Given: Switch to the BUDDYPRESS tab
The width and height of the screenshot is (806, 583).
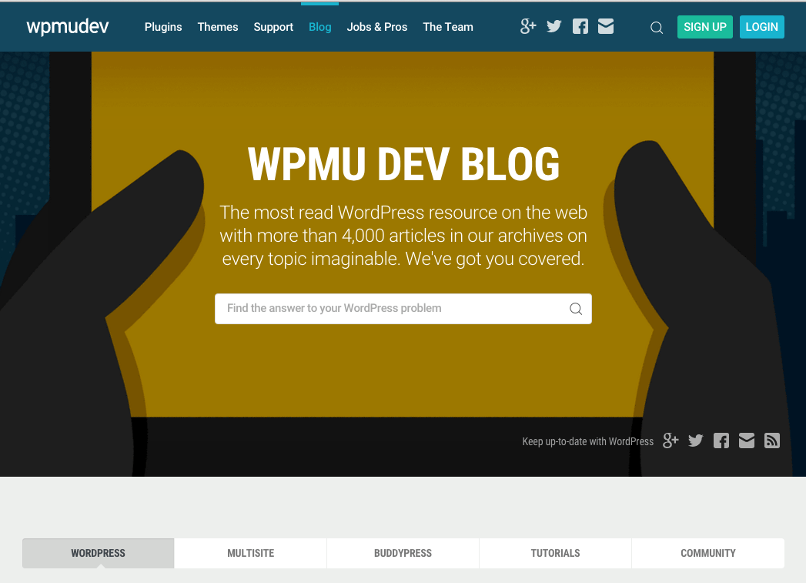Looking at the screenshot, I should [x=403, y=553].
